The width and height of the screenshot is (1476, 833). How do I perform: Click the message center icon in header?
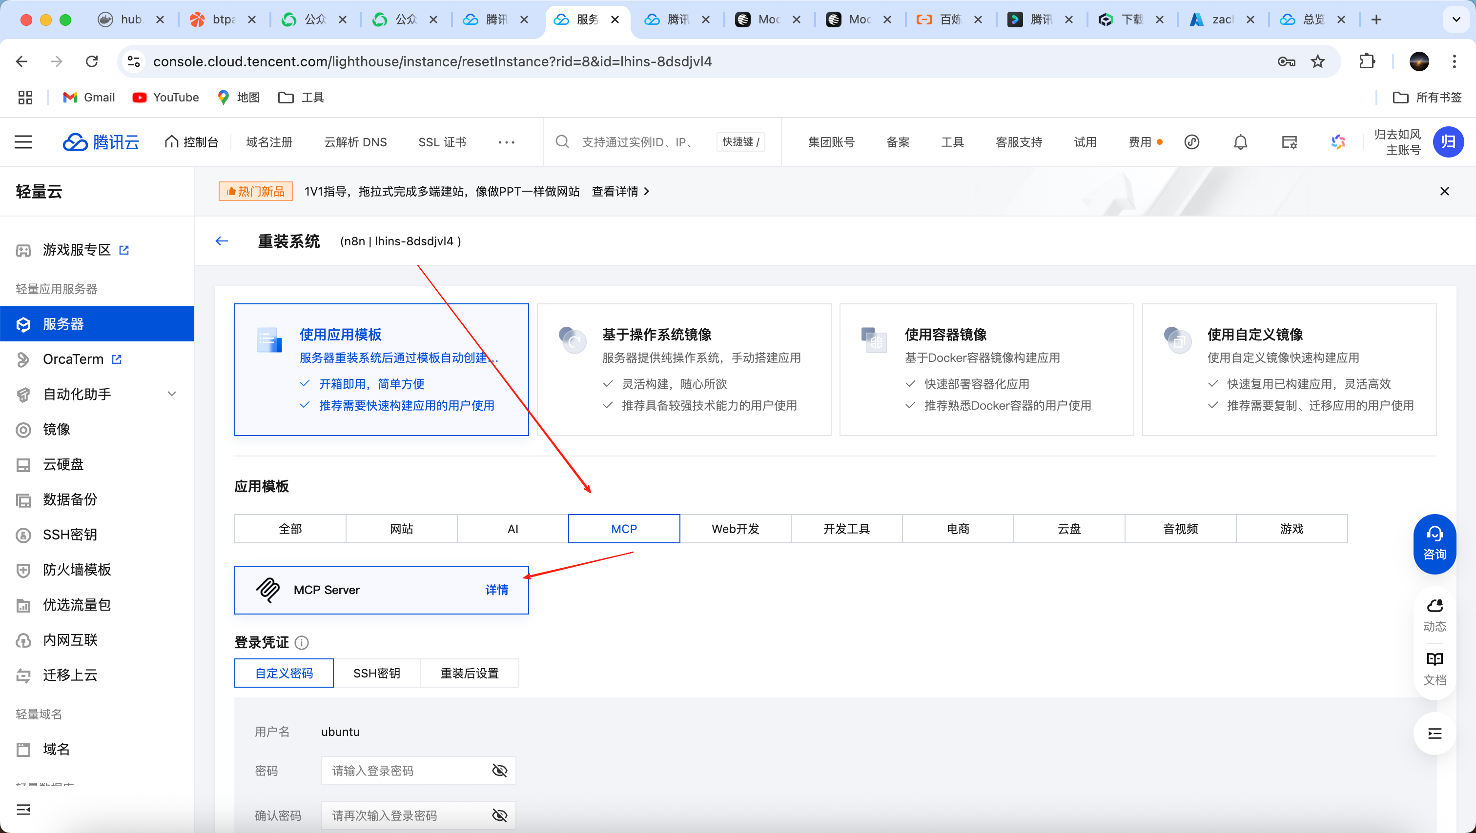point(1289,142)
